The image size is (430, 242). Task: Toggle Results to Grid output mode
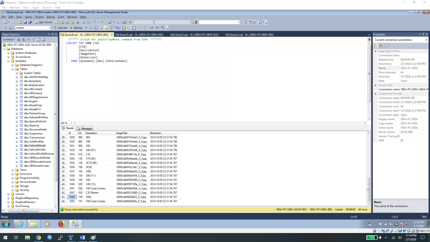(x=129, y=28)
